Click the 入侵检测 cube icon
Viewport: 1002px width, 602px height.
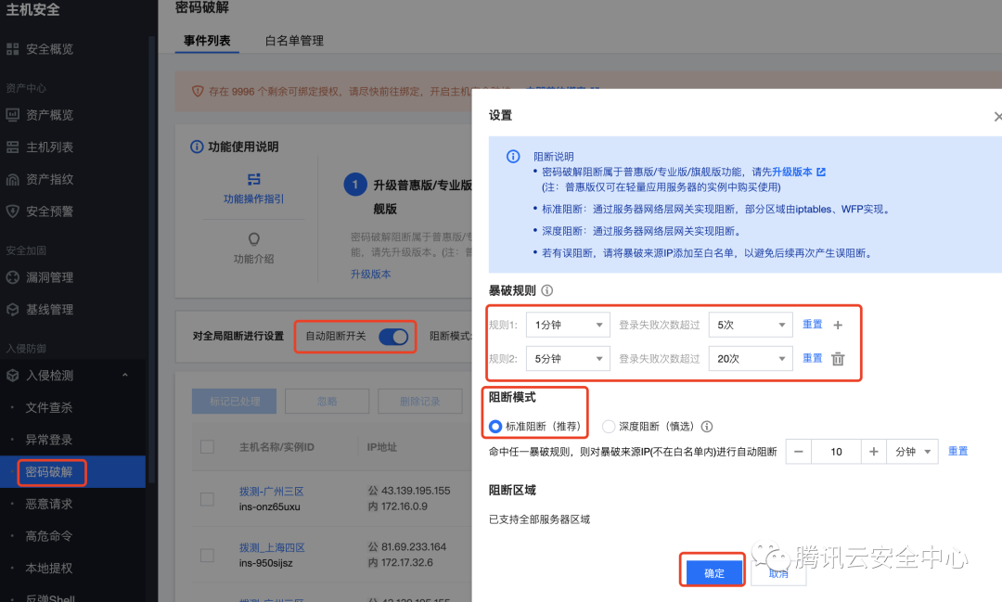coord(13,375)
